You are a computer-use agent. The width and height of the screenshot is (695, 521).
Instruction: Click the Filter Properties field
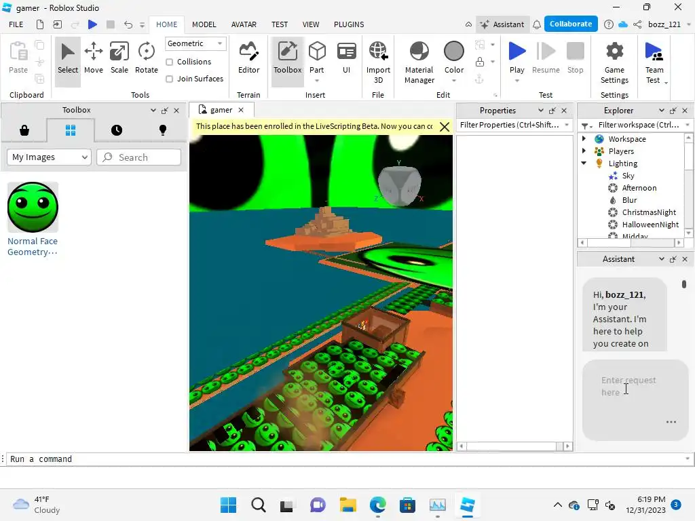point(514,125)
